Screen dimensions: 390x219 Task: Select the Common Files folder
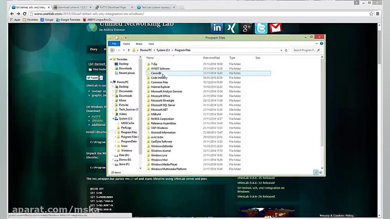point(159,82)
